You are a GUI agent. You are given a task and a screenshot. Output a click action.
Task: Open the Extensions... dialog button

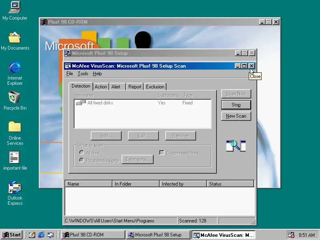(x=138, y=159)
